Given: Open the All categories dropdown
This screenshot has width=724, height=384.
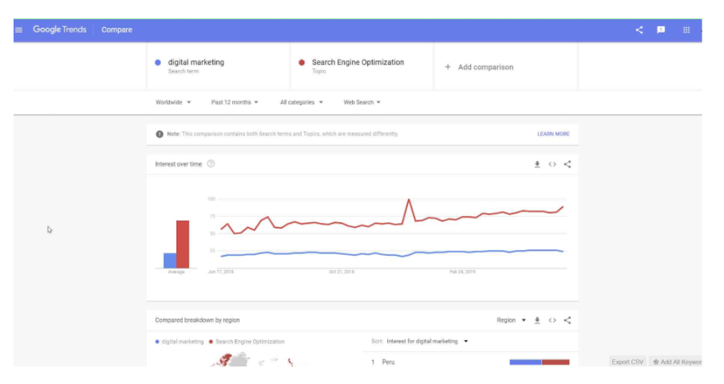Looking at the screenshot, I should pyautogui.click(x=301, y=102).
